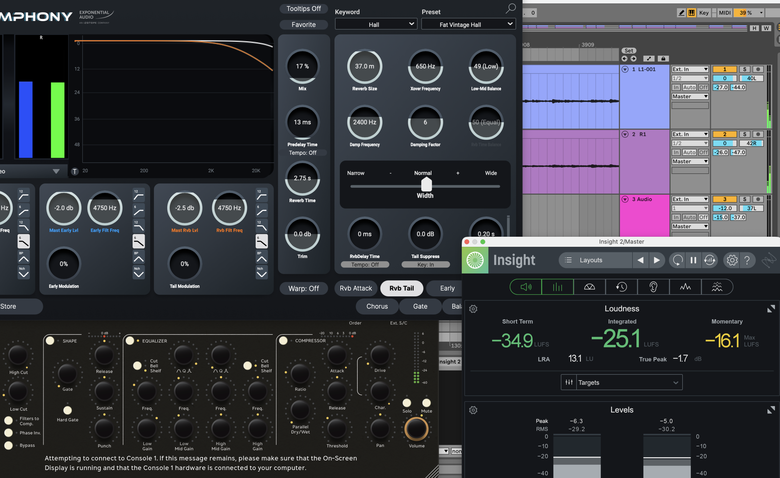Toggle the Sound Field module icon in Insight
This screenshot has height=478, width=780.
(x=590, y=287)
